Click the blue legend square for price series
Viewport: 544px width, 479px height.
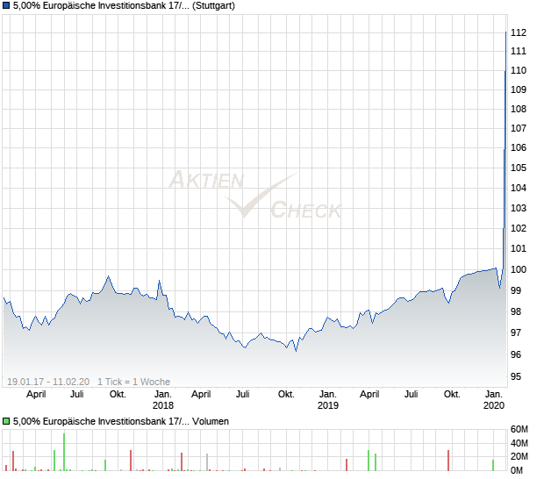pos(6,6)
